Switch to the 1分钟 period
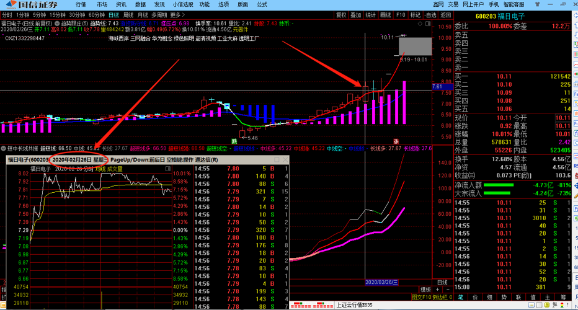Image resolution: width=578 pixels, height=310 pixels. click(x=23, y=15)
